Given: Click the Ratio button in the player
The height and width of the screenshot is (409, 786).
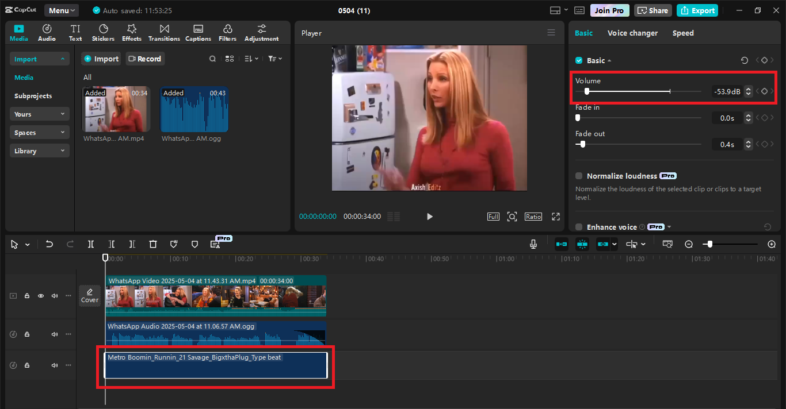Looking at the screenshot, I should tap(533, 217).
